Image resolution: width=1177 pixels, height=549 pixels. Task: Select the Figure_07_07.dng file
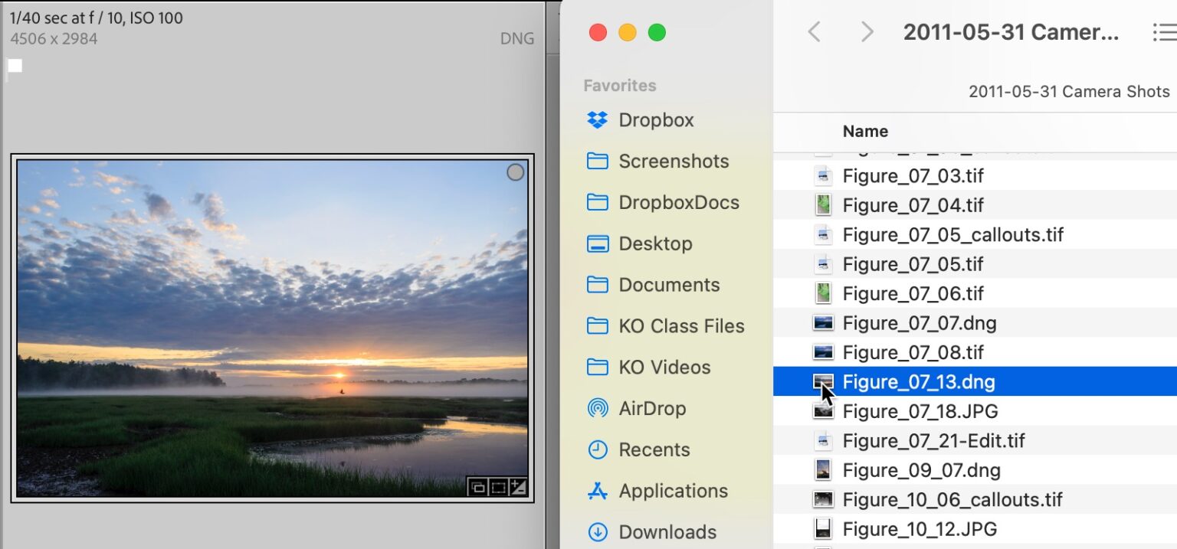point(919,323)
